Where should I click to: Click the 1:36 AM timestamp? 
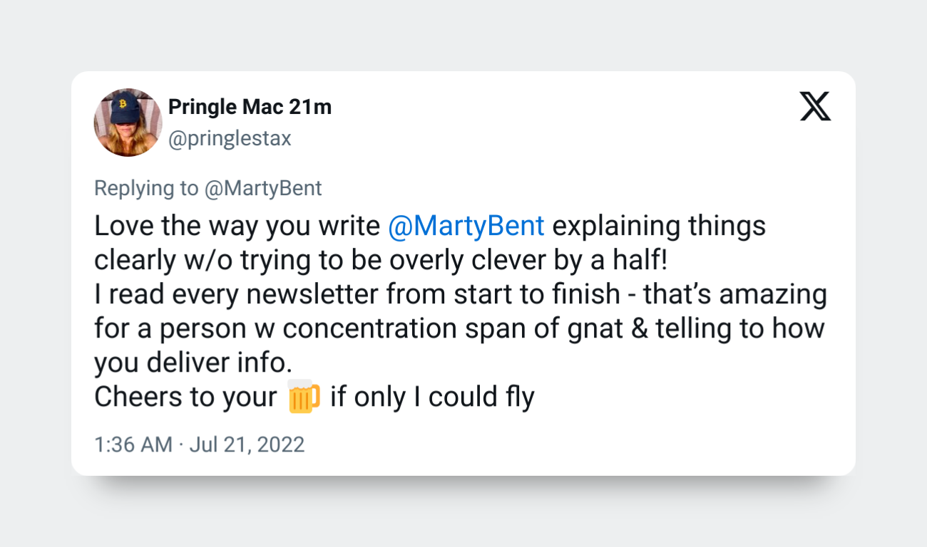coord(133,445)
